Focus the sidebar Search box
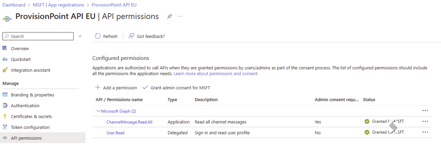 (38, 36)
